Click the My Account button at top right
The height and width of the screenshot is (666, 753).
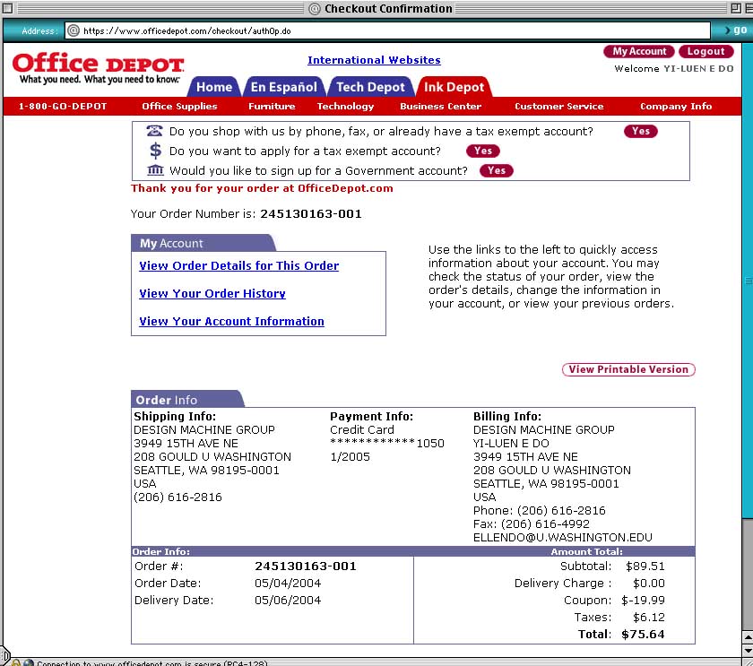tap(639, 51)
